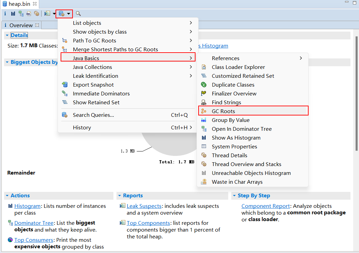Open the References submenu
The width and height of the screenshot is (359, 253).
tap(252, 58)
